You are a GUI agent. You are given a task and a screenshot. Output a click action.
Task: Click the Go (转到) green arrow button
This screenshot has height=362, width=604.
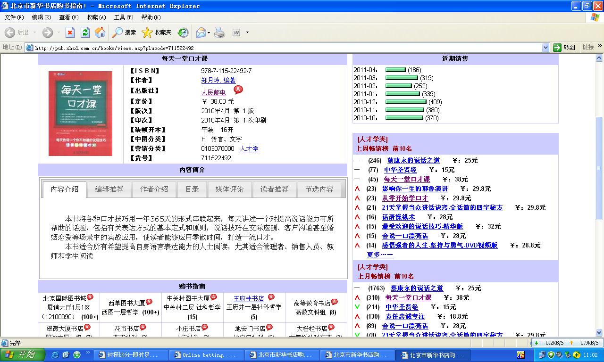[564, 47]
